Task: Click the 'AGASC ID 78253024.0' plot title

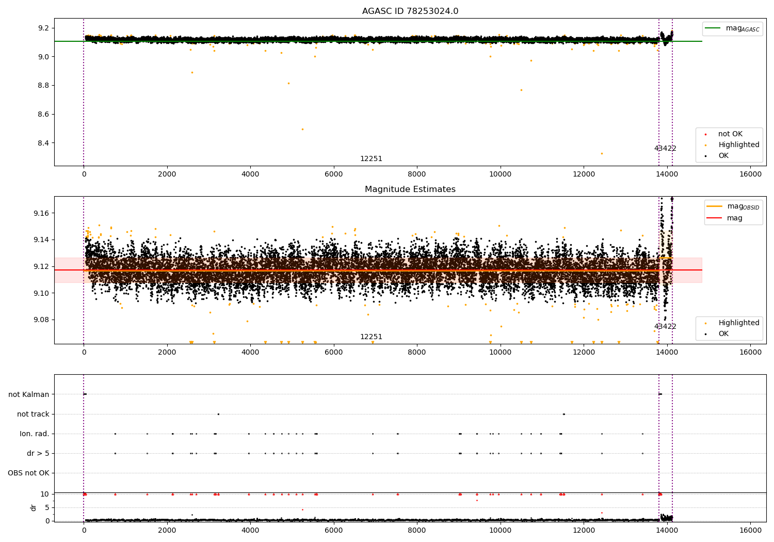Action: click(410, 11)
